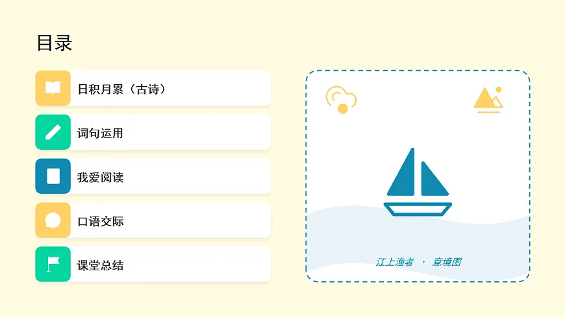Click the 意境图 caption text
Screen dimensions: 565x317
[447, 262]
